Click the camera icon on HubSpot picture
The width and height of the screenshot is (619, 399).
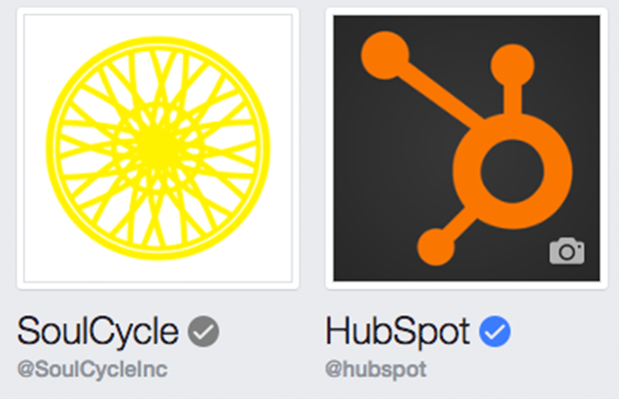click(567, 250)
